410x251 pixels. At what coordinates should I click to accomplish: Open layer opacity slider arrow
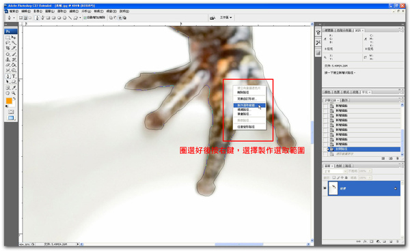tap(370, 171)
